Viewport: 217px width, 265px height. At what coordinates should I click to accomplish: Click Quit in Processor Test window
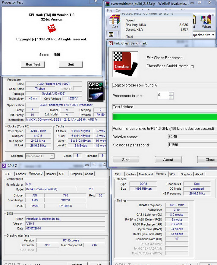[x=71, y=65]
